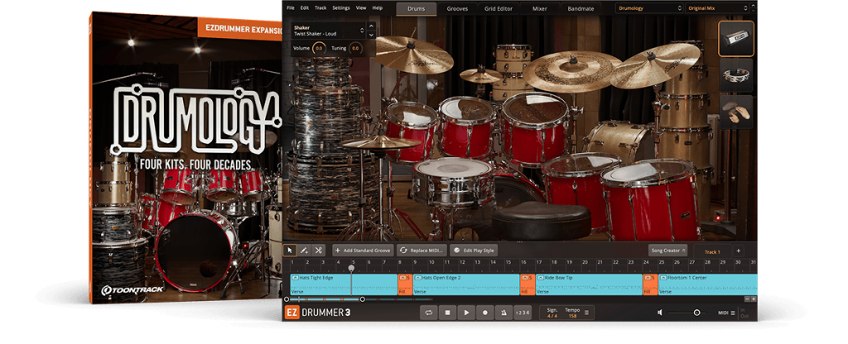Click the loop range start handle
This screenshot has width=848, height=344.
(x=287, y=299)
